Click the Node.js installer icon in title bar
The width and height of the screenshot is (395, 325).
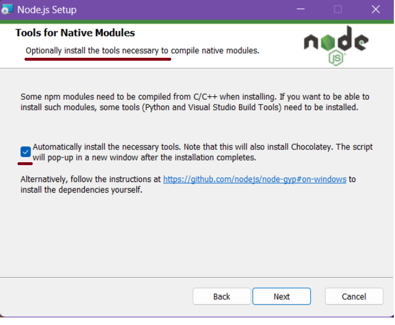(7, 9)
